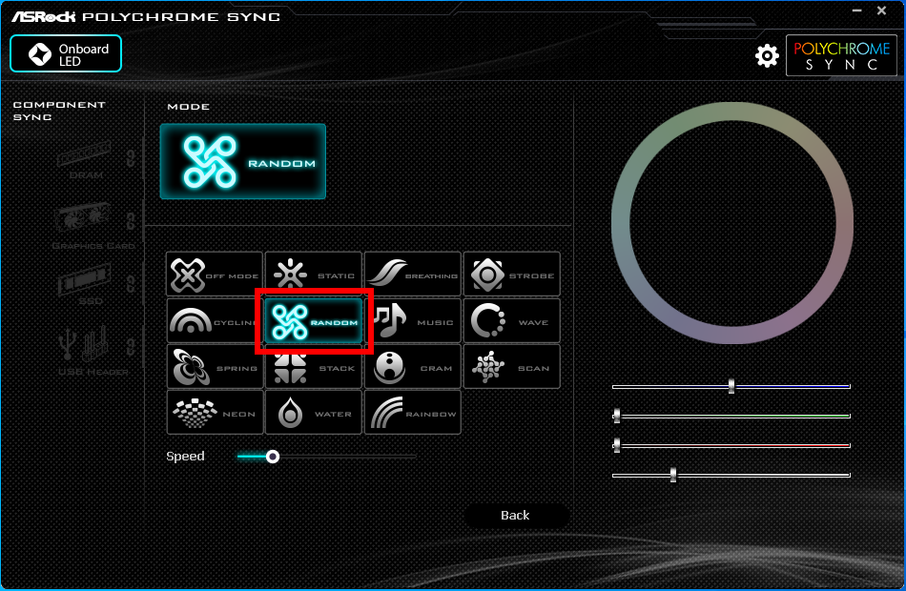Select the Spring lighting mode
Viewport: 906px width, 591px height.
(x=215, y=366)
